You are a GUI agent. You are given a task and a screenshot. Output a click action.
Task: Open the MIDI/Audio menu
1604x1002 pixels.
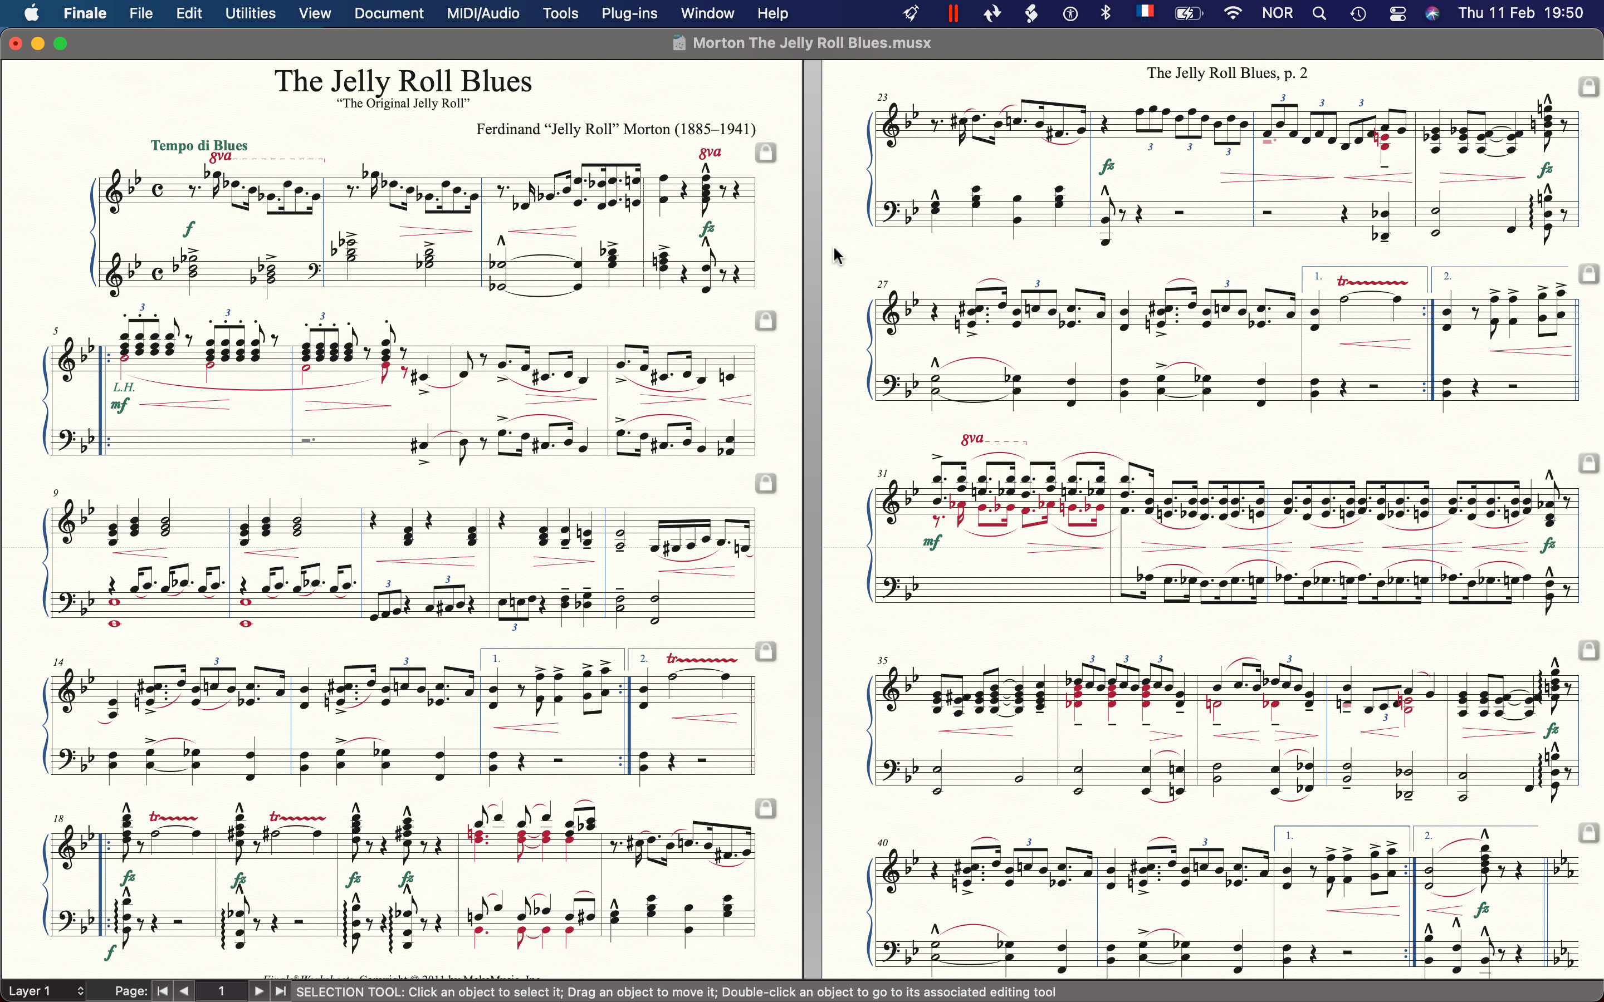484,13
